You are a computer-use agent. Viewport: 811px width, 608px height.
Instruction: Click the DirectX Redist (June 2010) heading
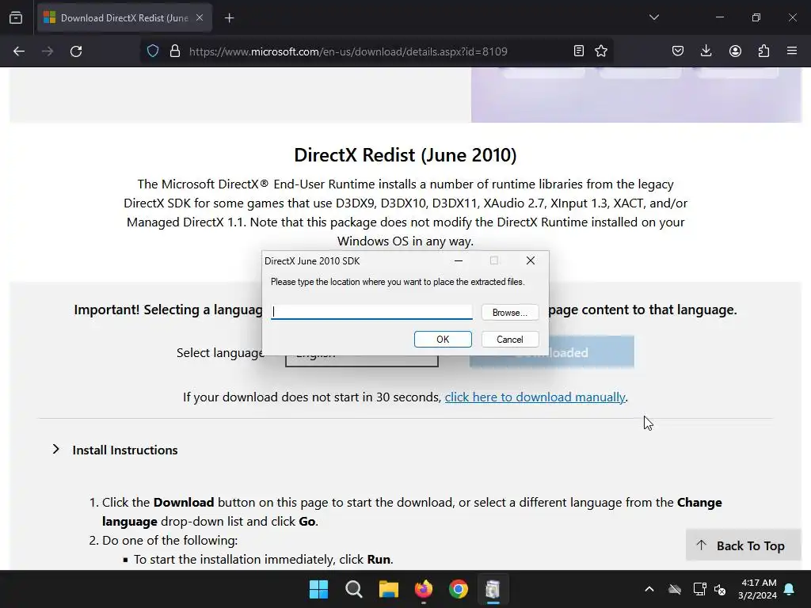coord(405,155)
